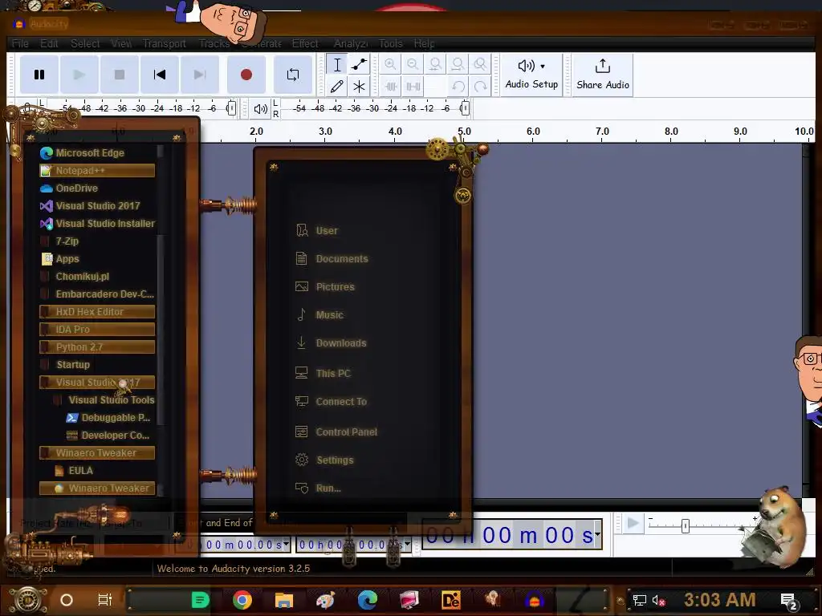Open the File menu
This screenshot has width=822, height=616.
[x=20, y=43]
